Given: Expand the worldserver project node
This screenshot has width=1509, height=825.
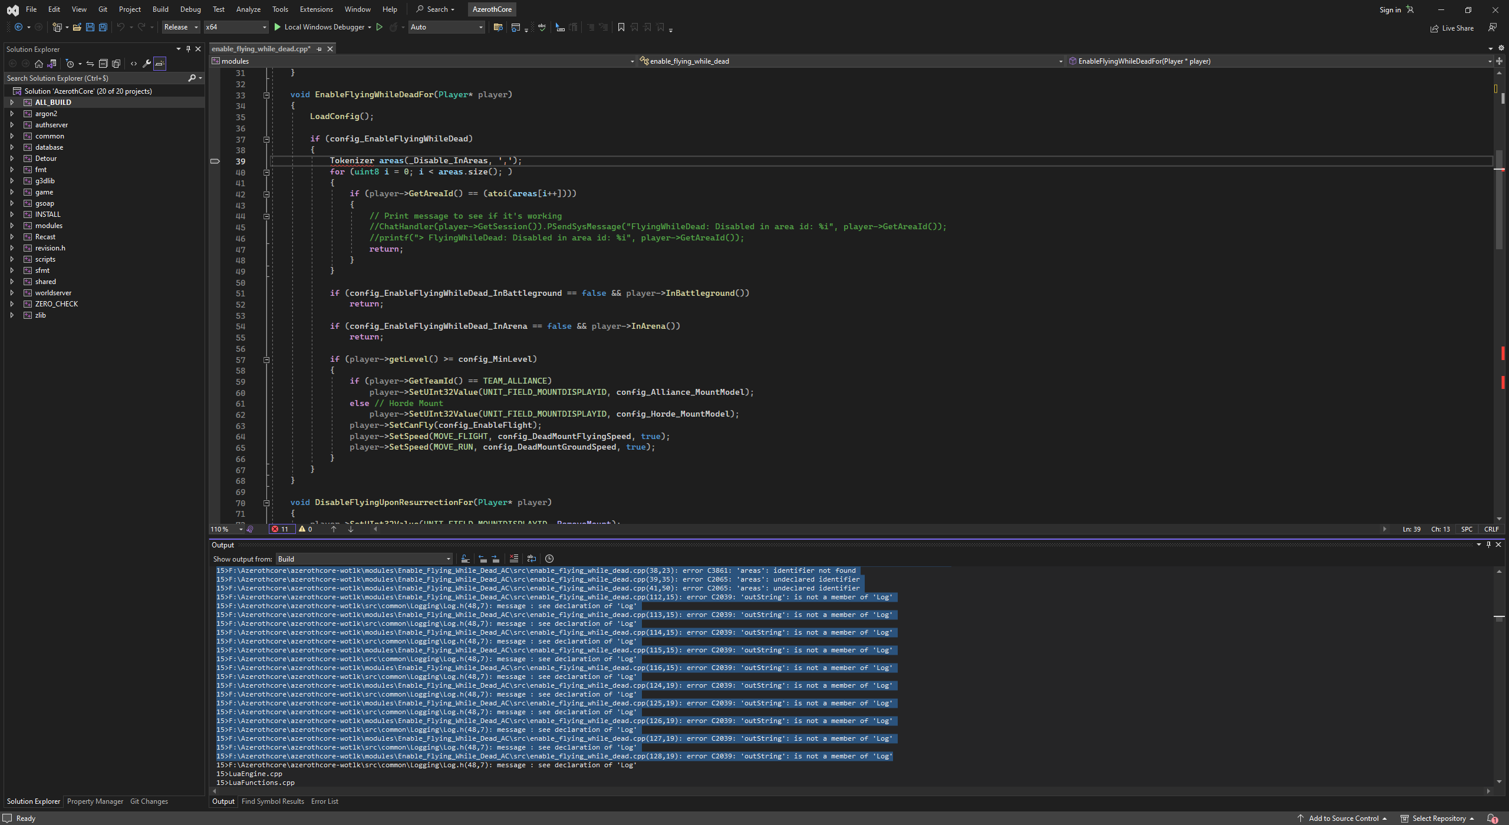Looking at the screenshot, I should click(12, 293).
